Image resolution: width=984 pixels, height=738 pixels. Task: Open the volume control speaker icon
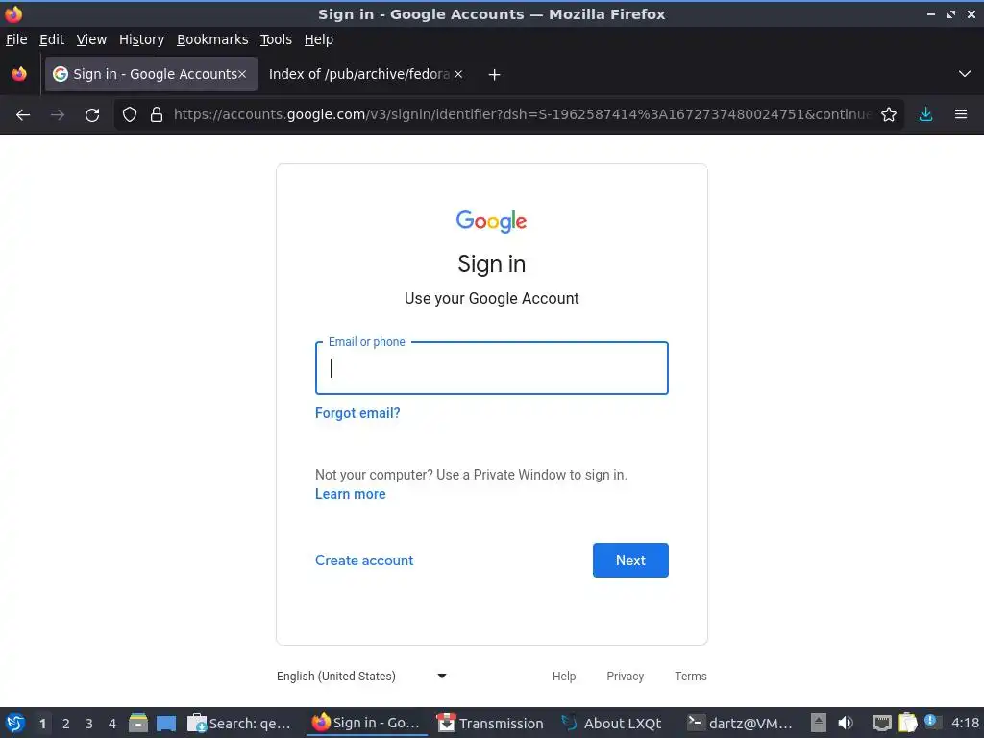click(x=846, y=724)
